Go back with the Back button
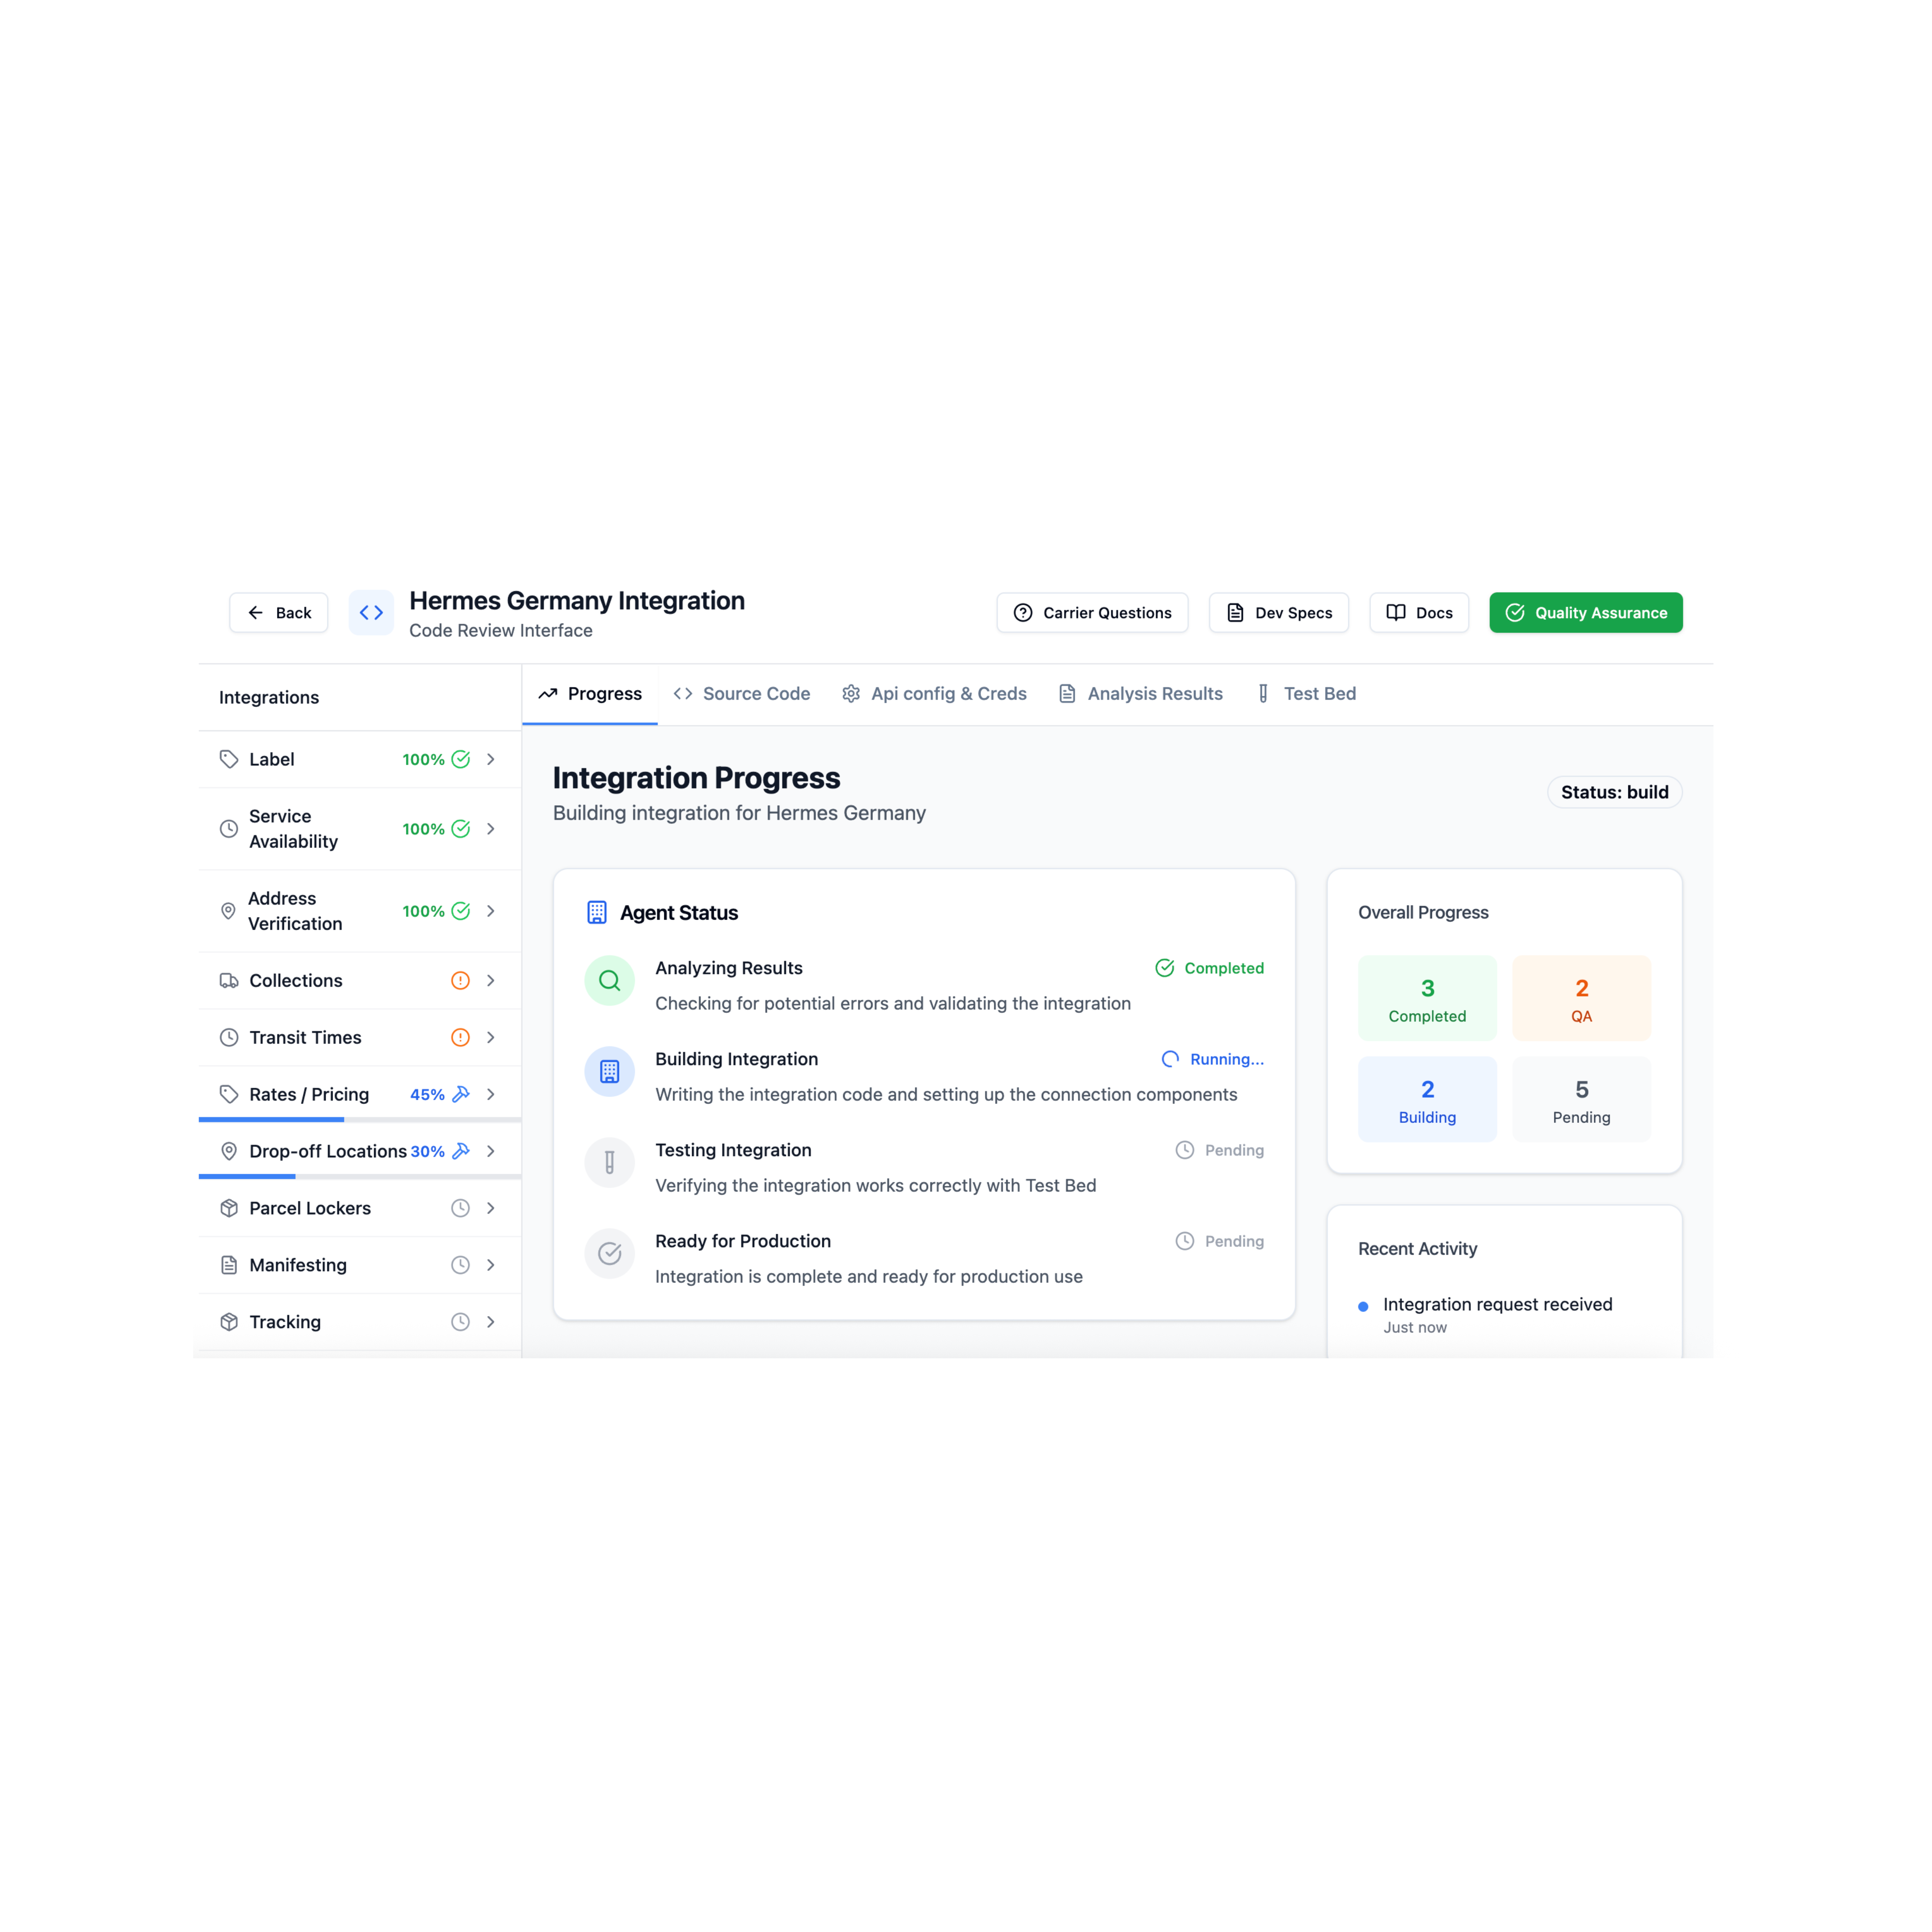Image resolution: width=1932 pixels, height=1932 pixels. 279,613
